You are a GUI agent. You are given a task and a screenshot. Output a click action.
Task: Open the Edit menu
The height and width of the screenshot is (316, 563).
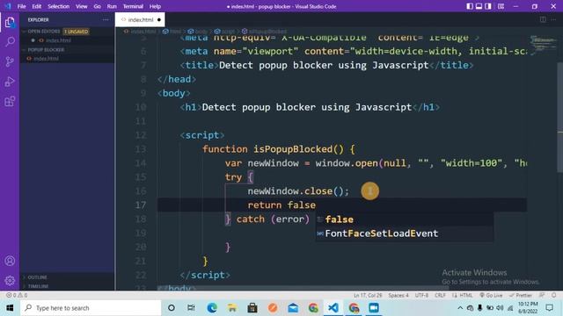coord(37,6)
